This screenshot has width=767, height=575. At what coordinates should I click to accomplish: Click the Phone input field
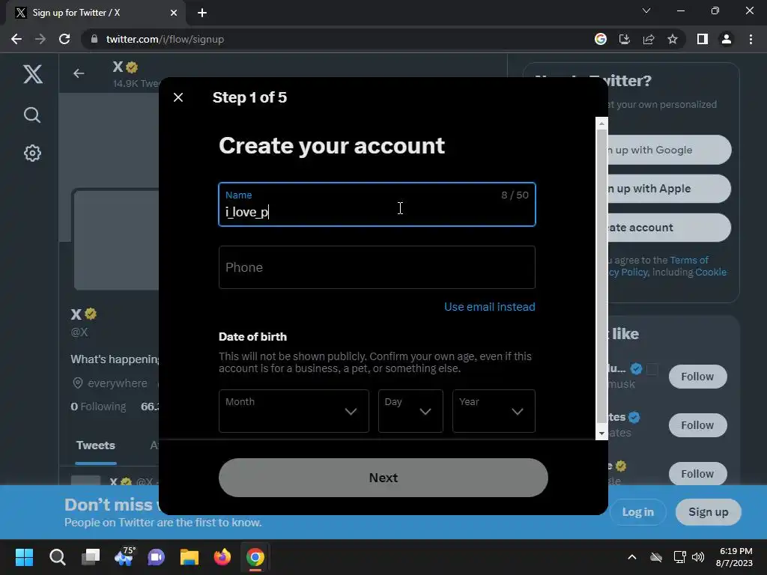[x=377, y=267]
